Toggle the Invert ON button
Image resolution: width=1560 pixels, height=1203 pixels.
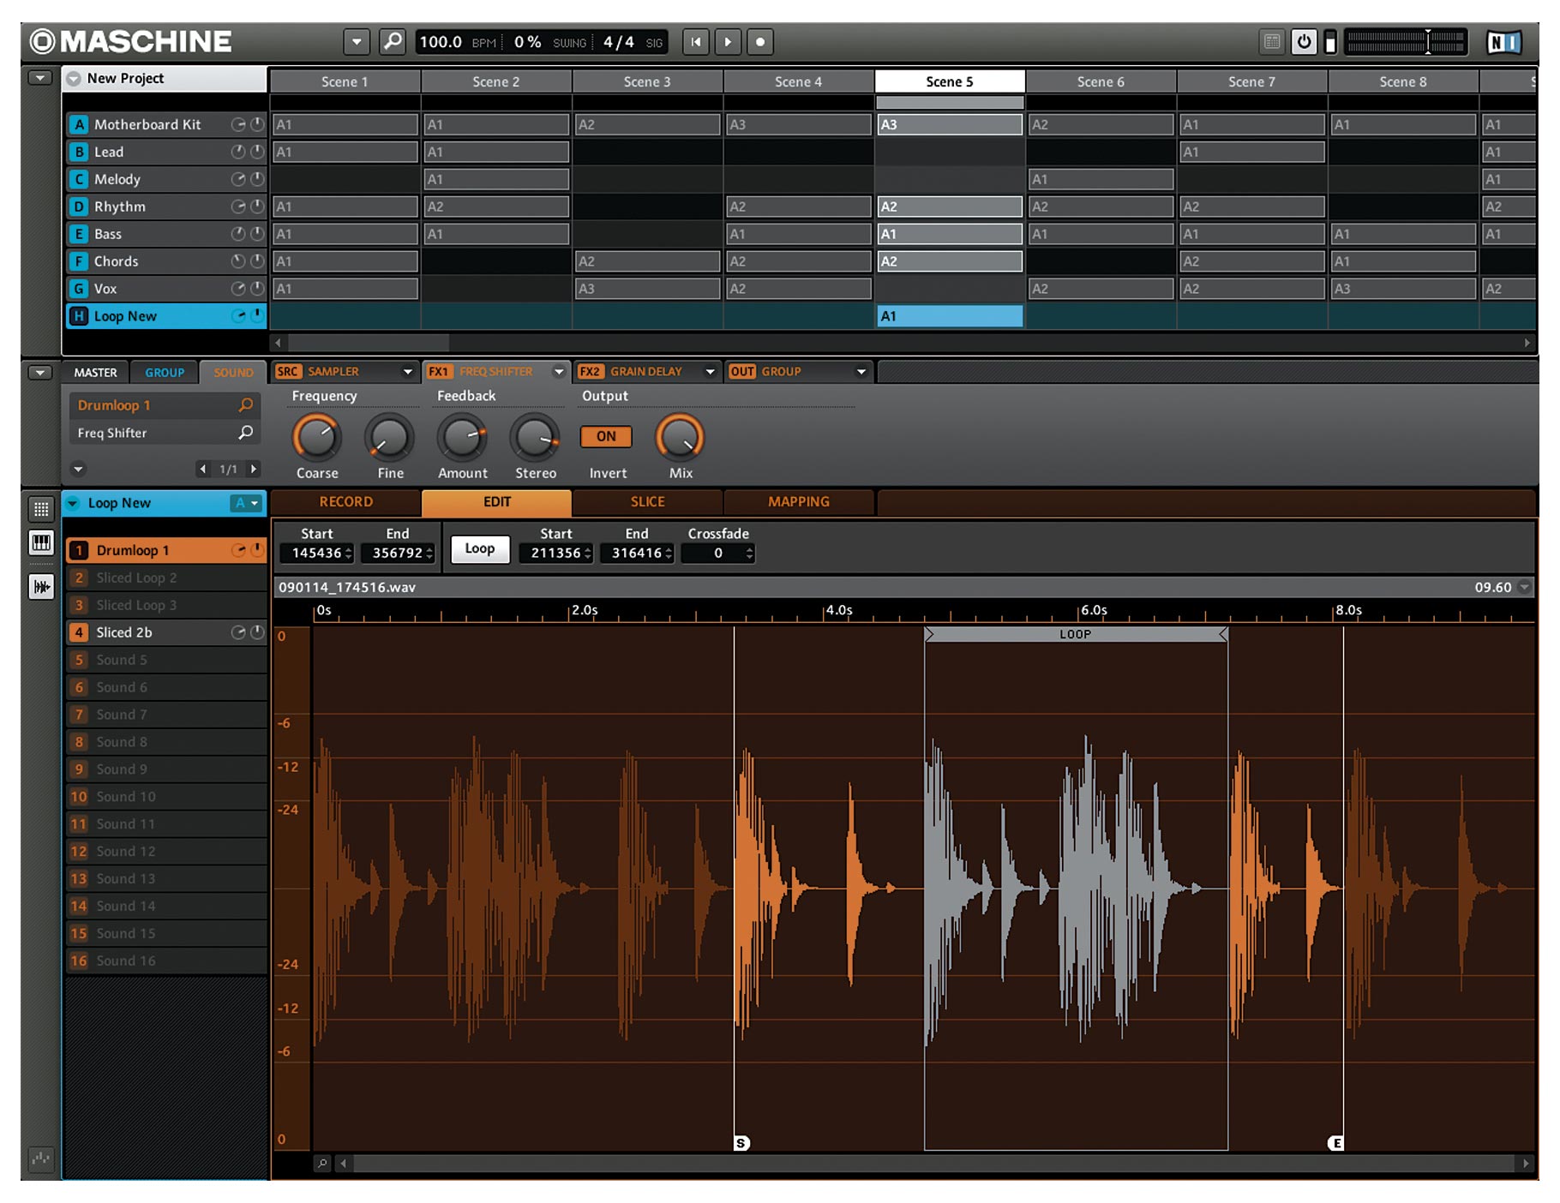pyautogui.click(x=606, y=436)
